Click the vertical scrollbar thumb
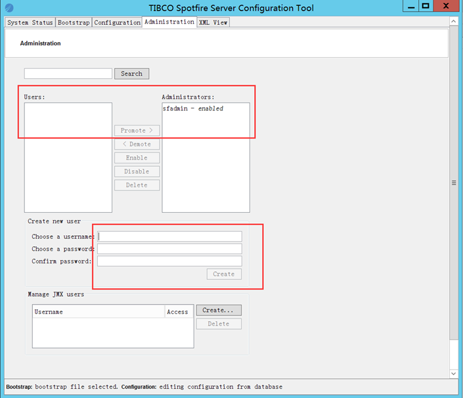This screenshot has height=398, width=463. point(454,183)
